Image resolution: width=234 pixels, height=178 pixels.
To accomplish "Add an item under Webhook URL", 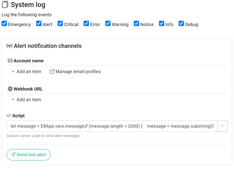I will (x=26, y=100).
